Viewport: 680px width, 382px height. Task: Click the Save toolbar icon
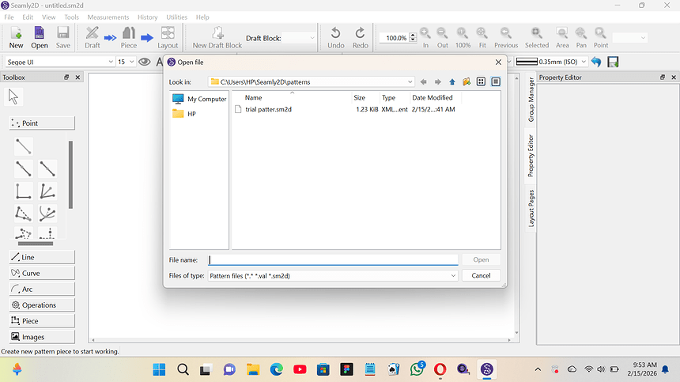tap(63, 37)
